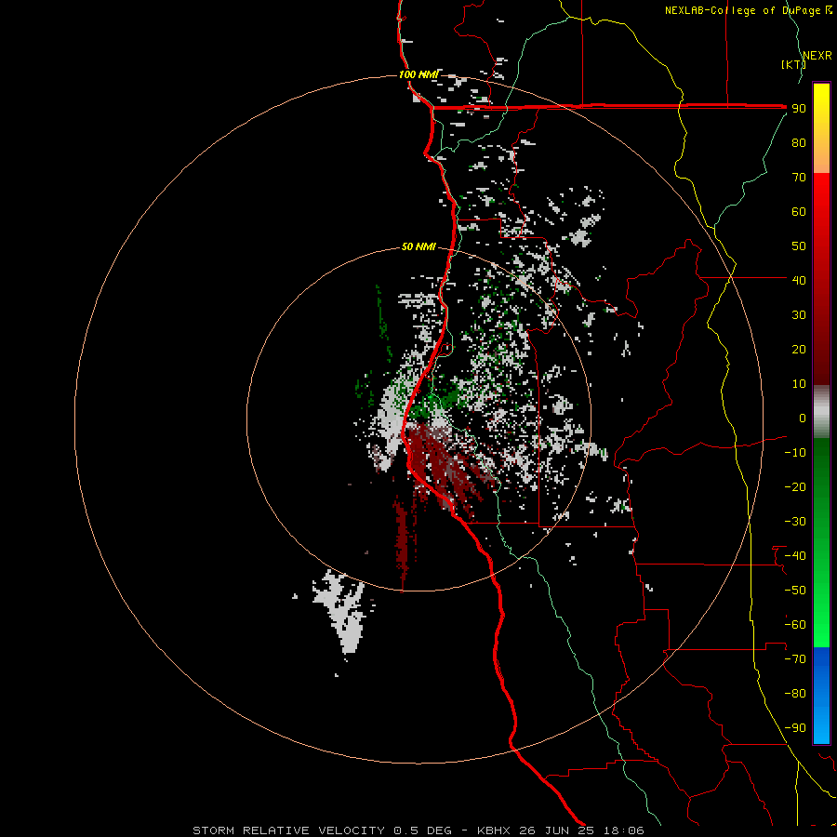This screenshot has width=837, height=837.
Task: Click the positive 20 scale label
Action: (799, 349)
